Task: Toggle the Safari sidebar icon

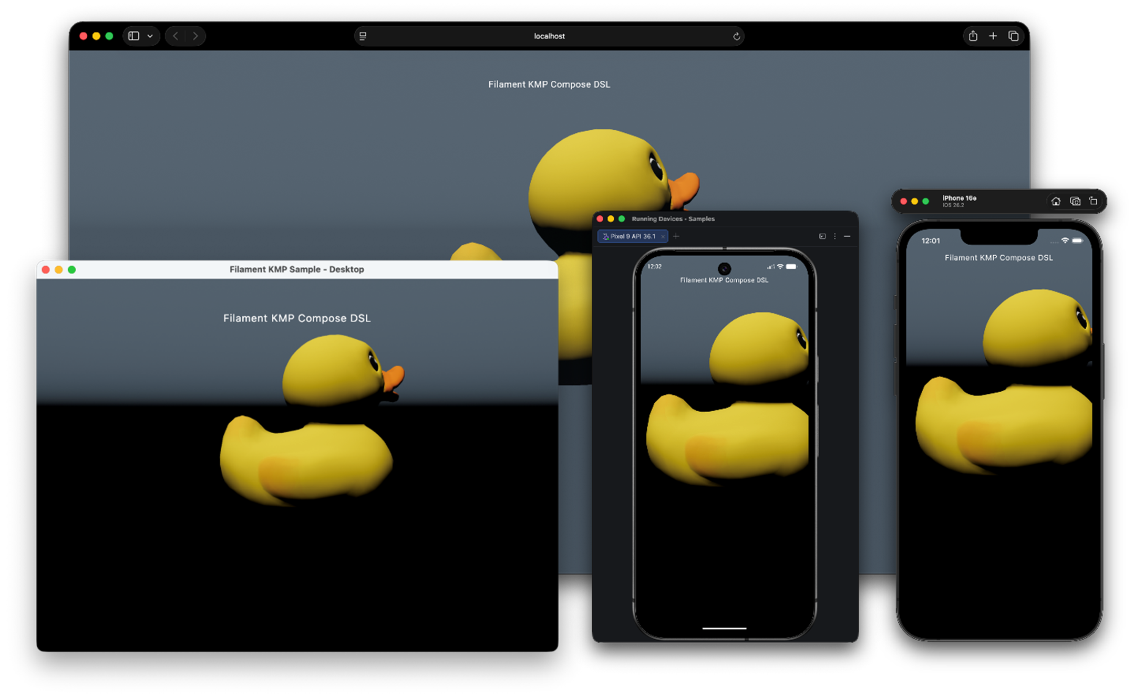Action: (134, 36)
